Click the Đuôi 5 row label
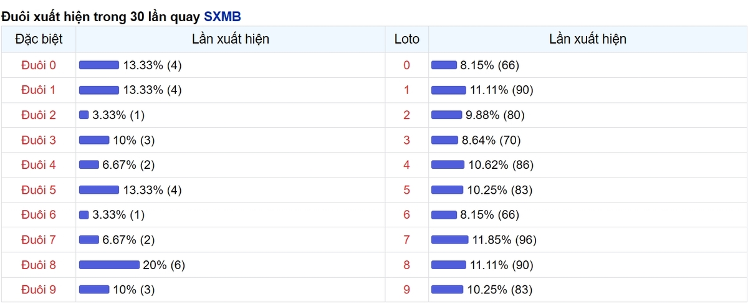Screen dimensions: 748x304 (x=39, y=190)
